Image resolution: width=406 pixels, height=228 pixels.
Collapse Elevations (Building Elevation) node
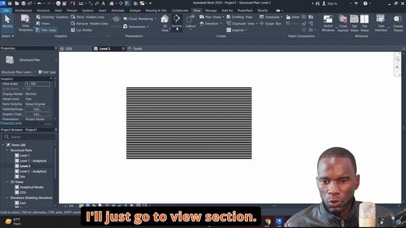click(7, 198)
